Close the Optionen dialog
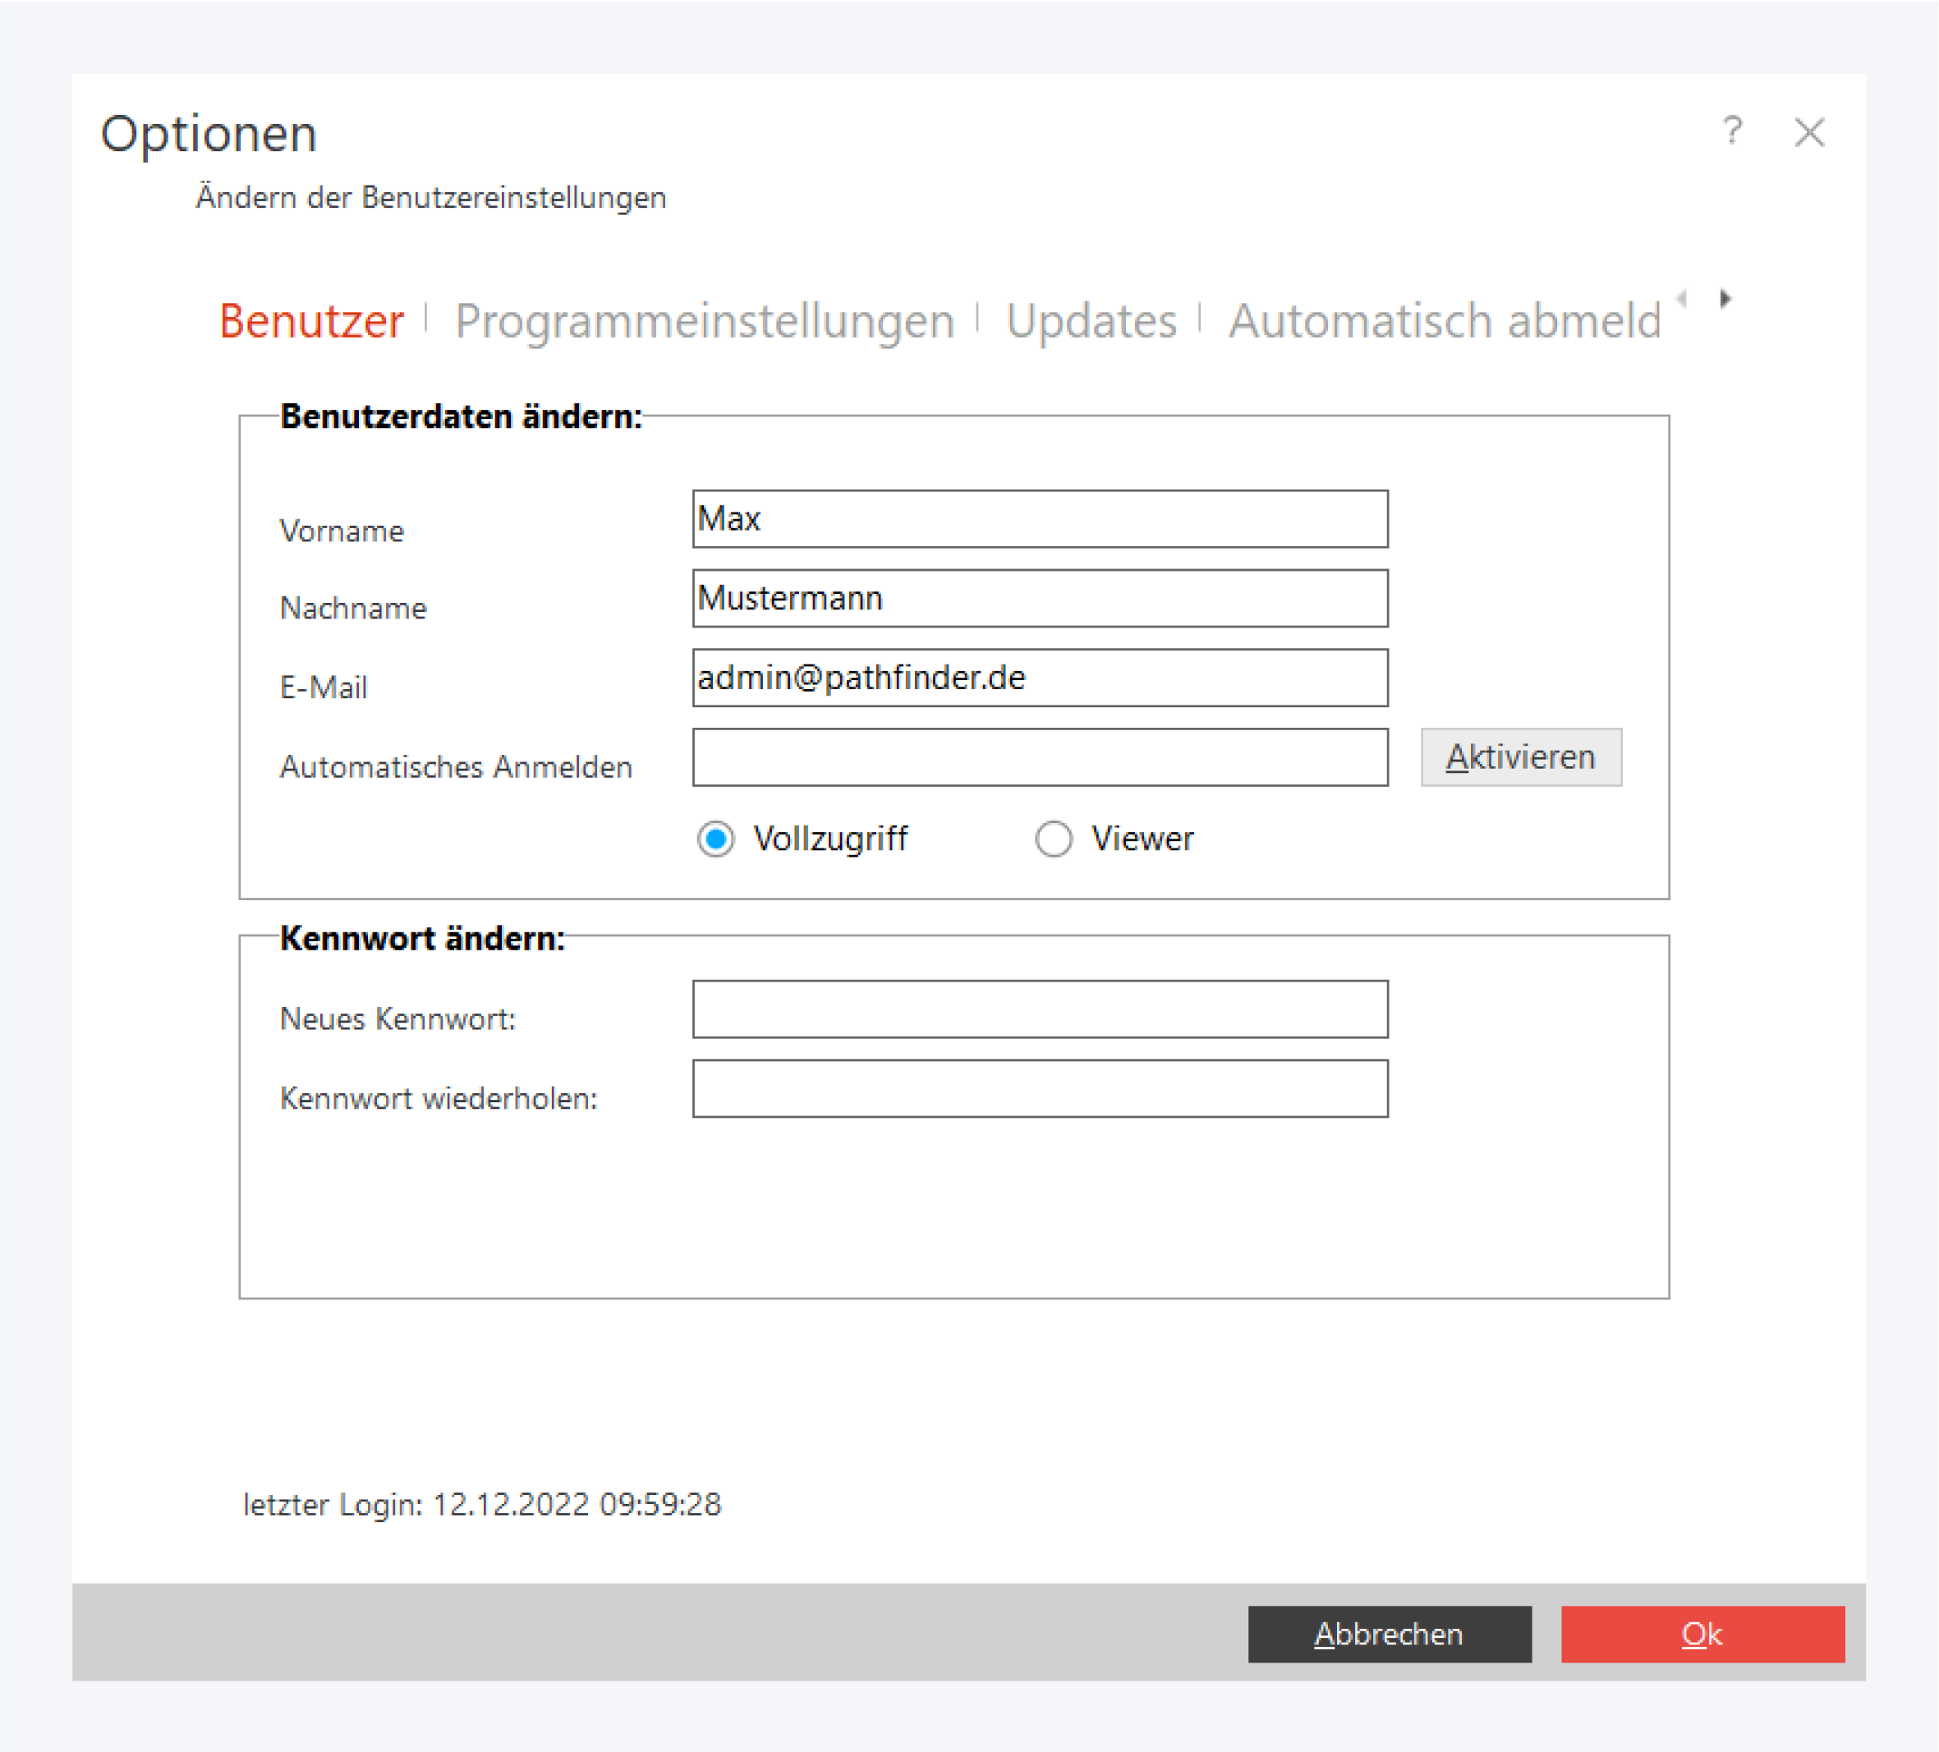 1809,131
